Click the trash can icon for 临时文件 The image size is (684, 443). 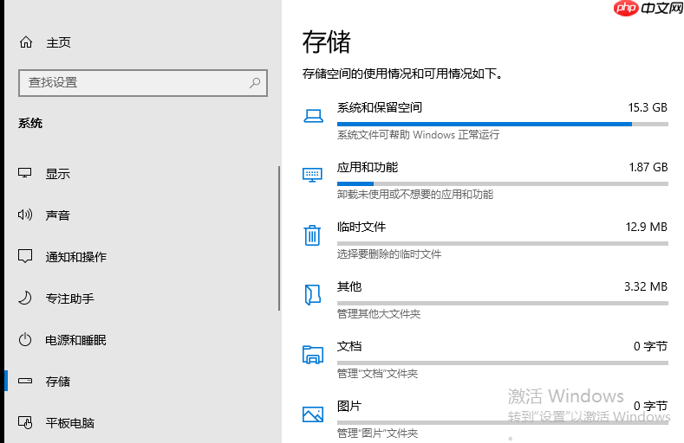pyautogui.click(x=312, y=235)
